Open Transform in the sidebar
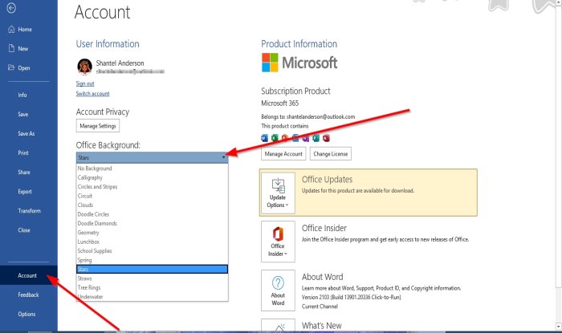Image resolution: width=562 pixels, height=333 pixels. coord(30,211)
